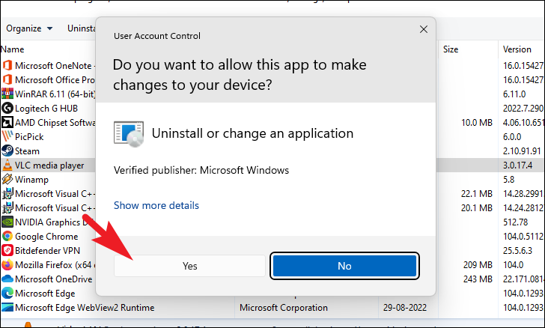Click the Uninstall or change an application icon
This screenshot has height=328, width=545.
click(x=129, y=134)
